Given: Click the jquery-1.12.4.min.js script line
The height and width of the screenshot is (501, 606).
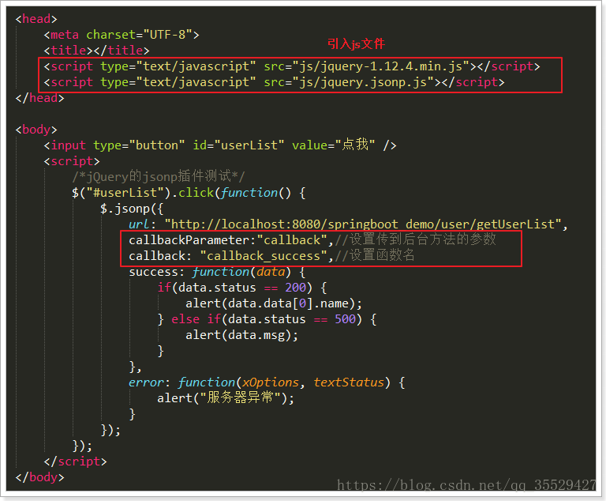Looking at the screenshot, I should point(291,66).
